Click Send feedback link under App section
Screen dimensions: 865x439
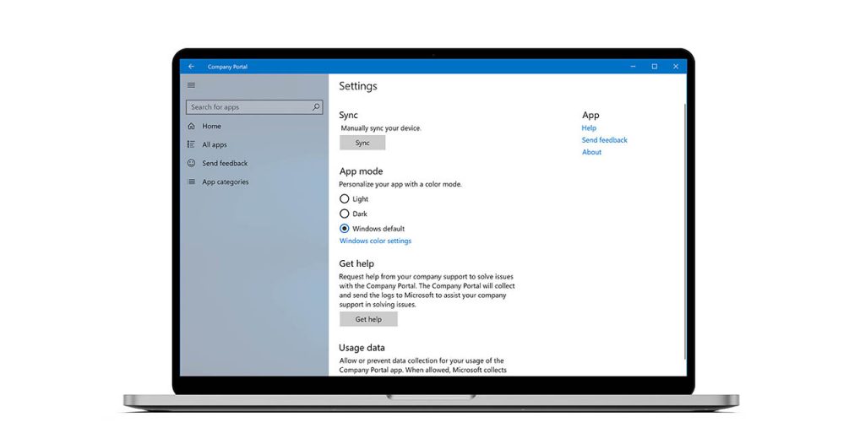[x=604, y=140]
